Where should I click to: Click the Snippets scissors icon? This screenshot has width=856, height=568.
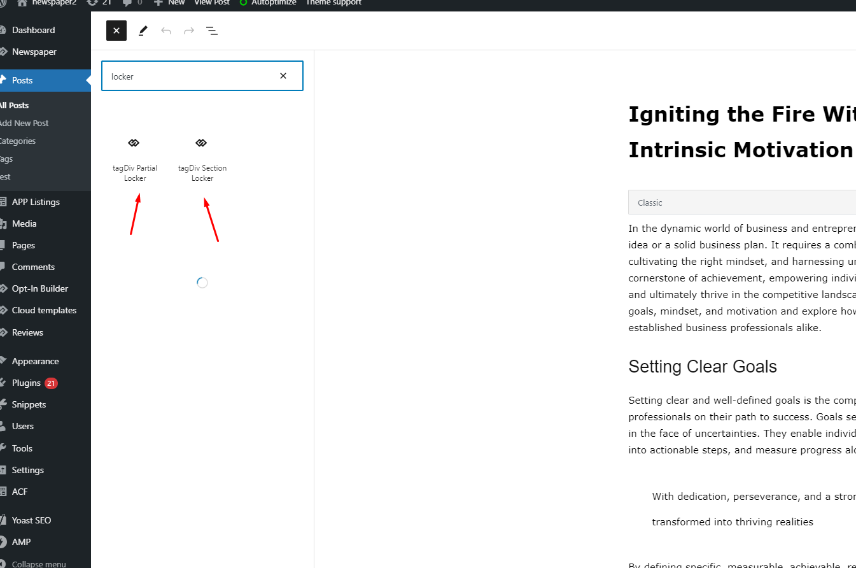(x=3, y=404)
